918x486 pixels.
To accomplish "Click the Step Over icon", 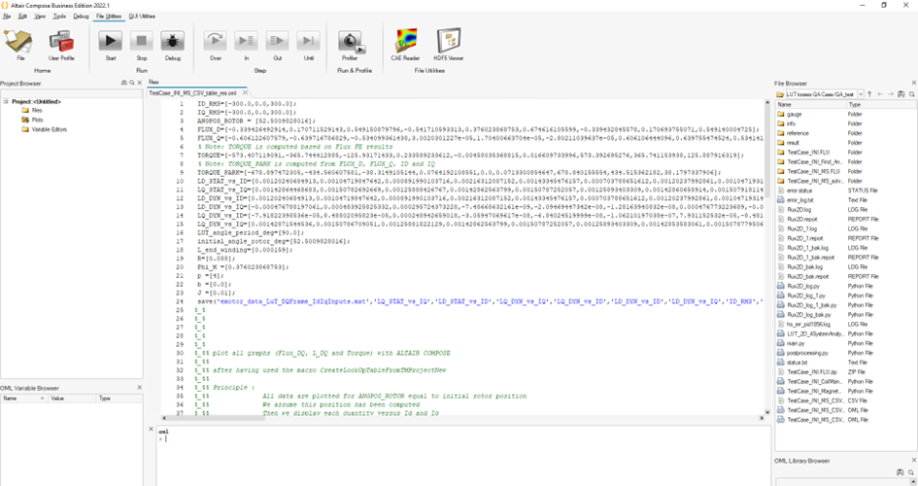I will pyautogui.click(x=215, y=42).
